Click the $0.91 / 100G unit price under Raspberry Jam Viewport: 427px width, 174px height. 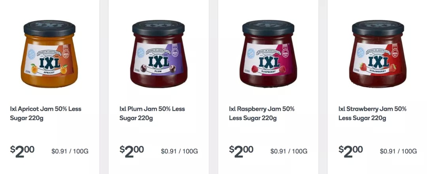289,151
